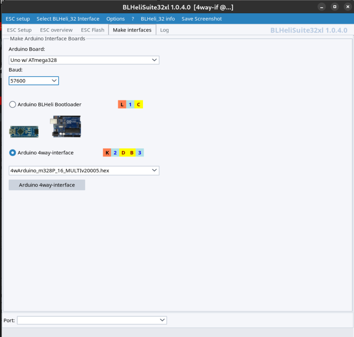Select Arduino 4way-interface radio button
The width and height of the screenshot is (354, 337).
pos(12,153)
